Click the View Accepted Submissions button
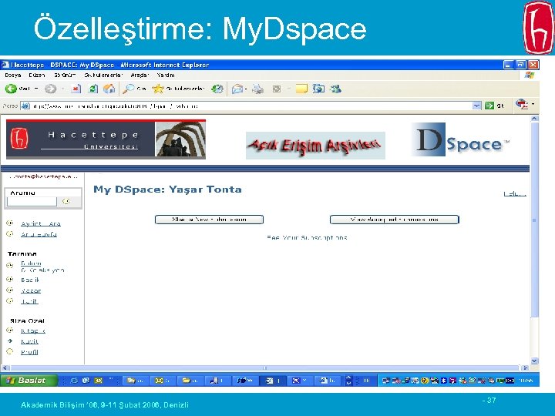Viewport: 555px width, 416px height. (x=395, y=220)
